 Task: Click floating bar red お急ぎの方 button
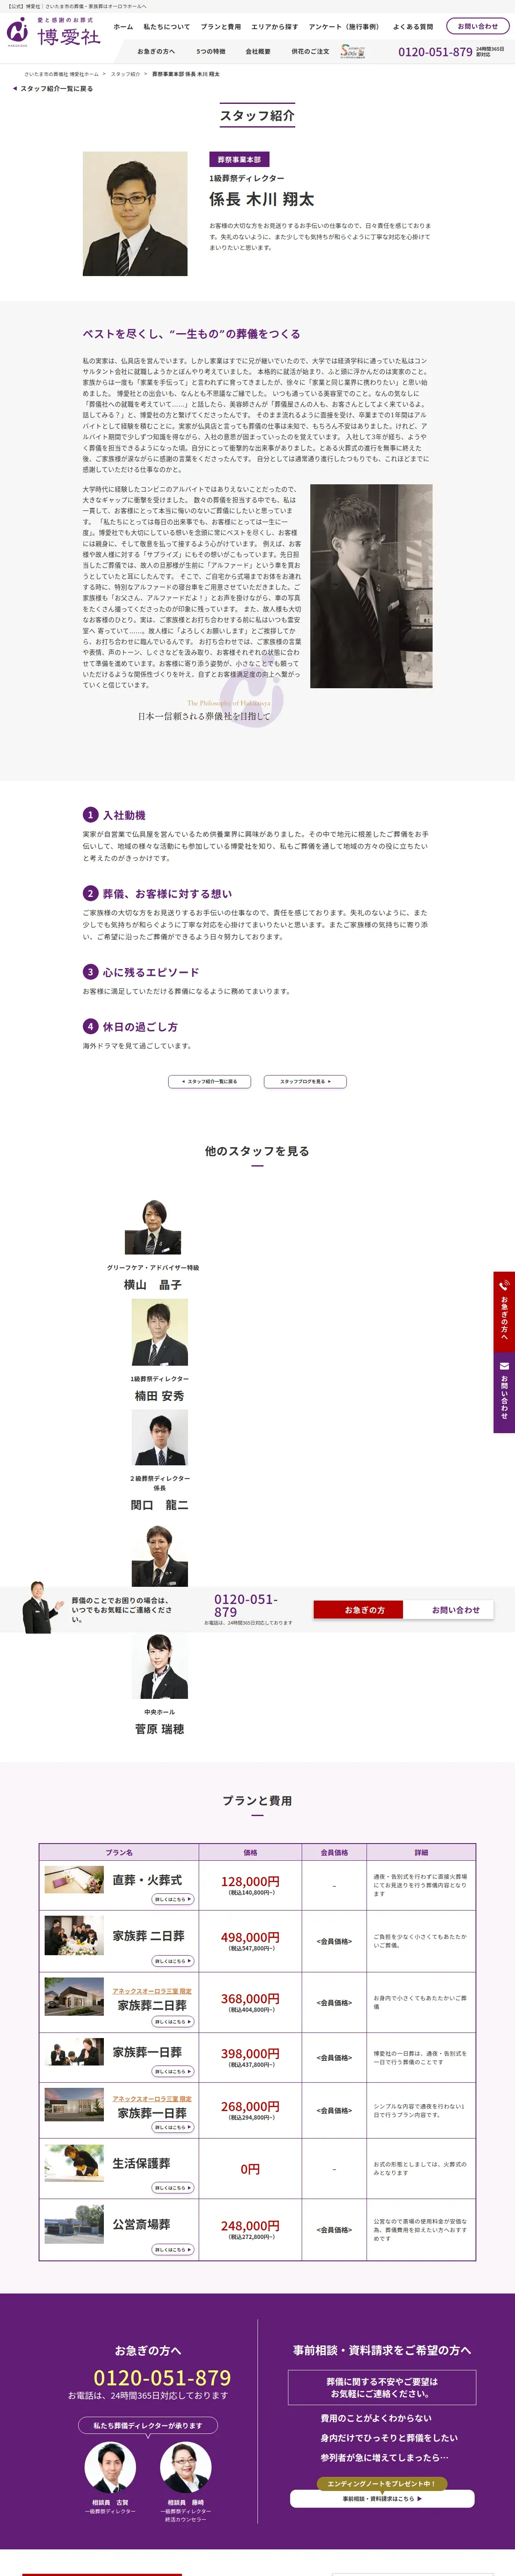click(358, 1609)
